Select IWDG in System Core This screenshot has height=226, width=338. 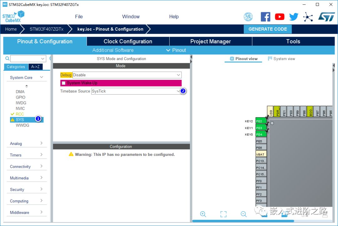coord(21,103)
